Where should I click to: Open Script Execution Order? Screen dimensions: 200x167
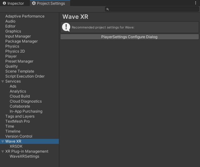pos(25,76)
